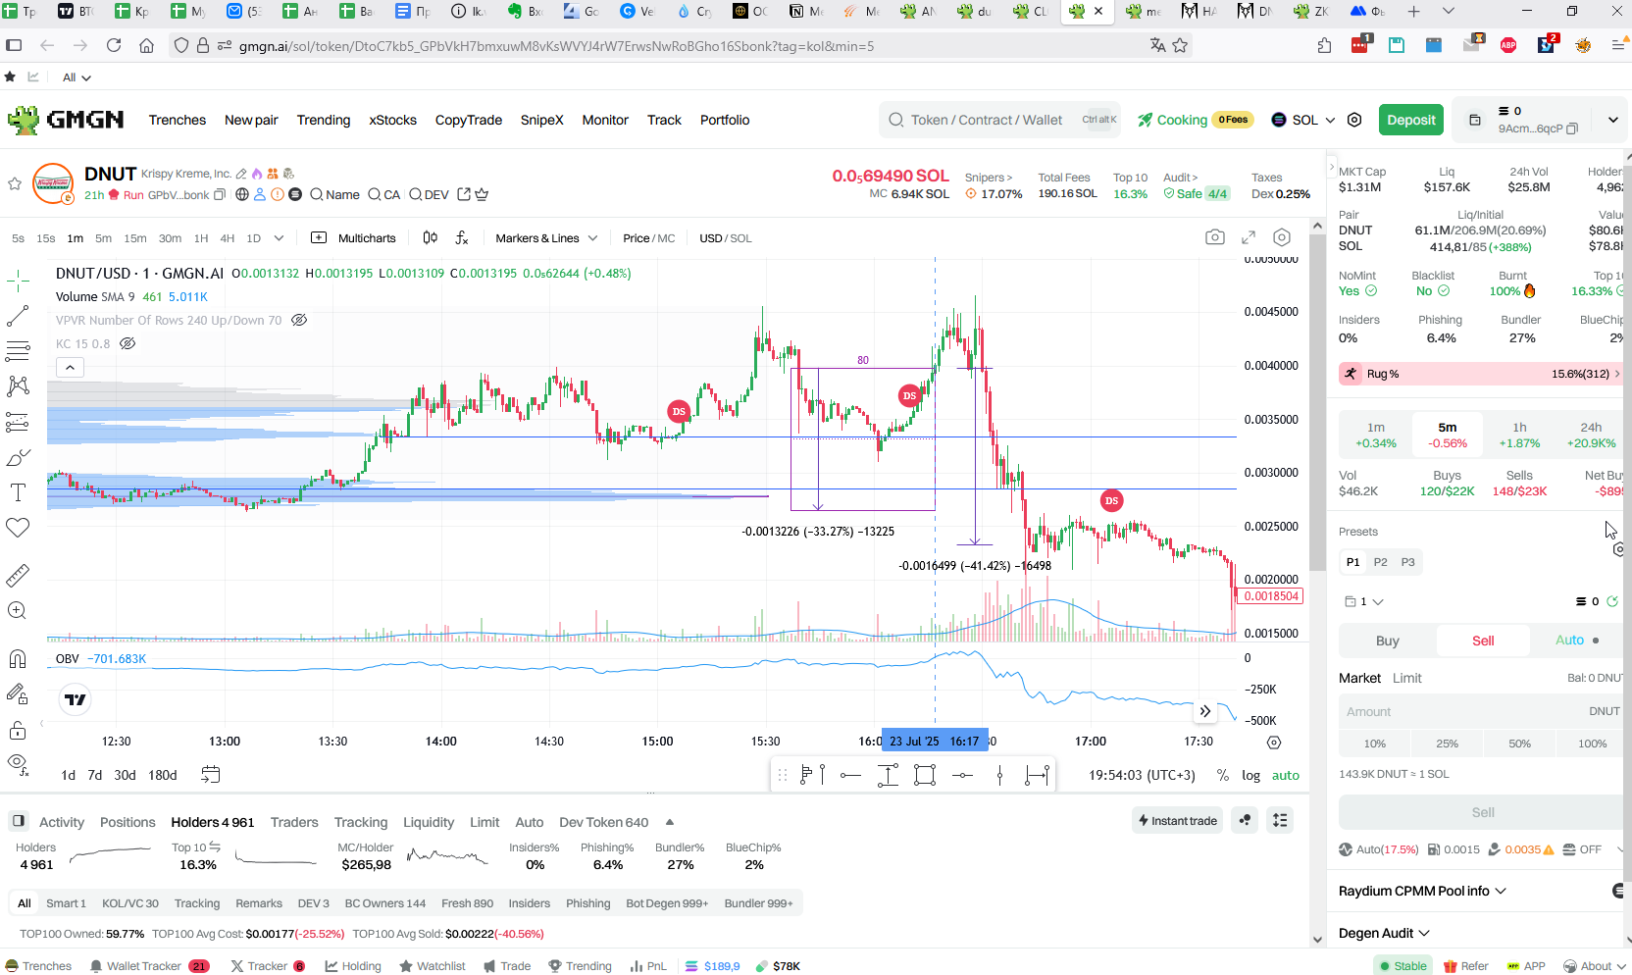Image resolution: width=1632 pixels, height=975 pixels.
Task: Choose the 50% sell amount
Action: point(1519,744)
